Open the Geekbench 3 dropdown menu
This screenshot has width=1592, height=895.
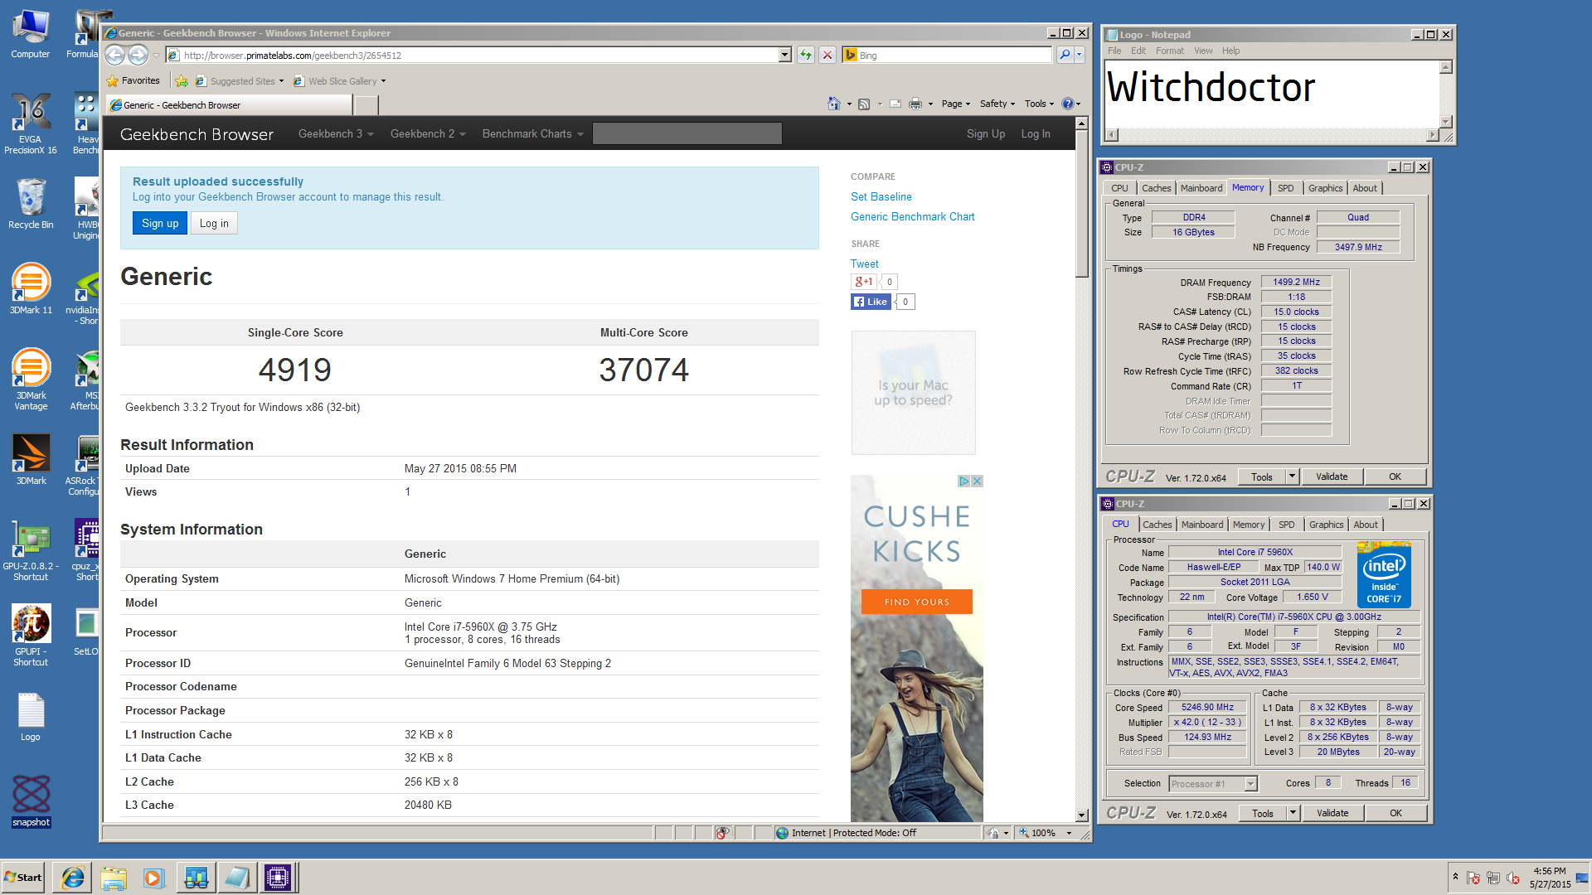point(336,133)
